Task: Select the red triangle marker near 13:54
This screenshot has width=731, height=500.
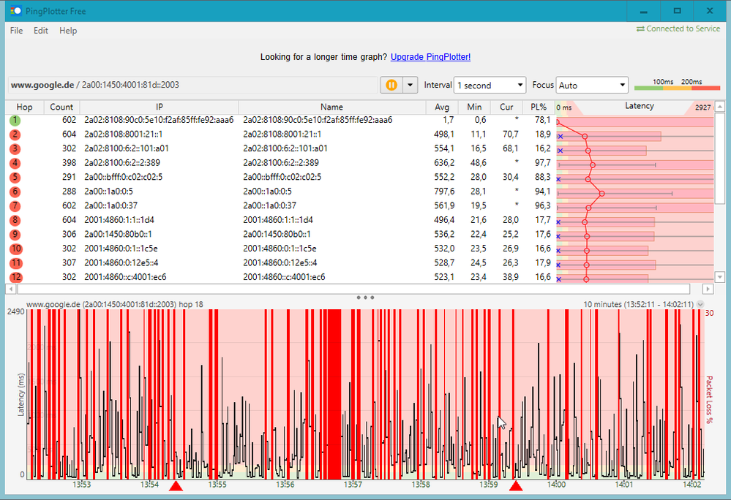Action: [176, 485]
